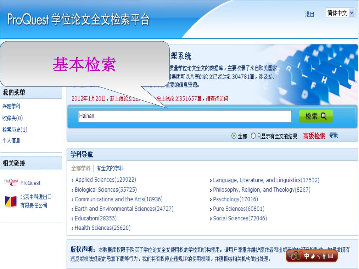The width and height of the screenshot is (359, 269).
Task: Browse Earth and Environmental Sciences(24727)
Action: [124, 209]
